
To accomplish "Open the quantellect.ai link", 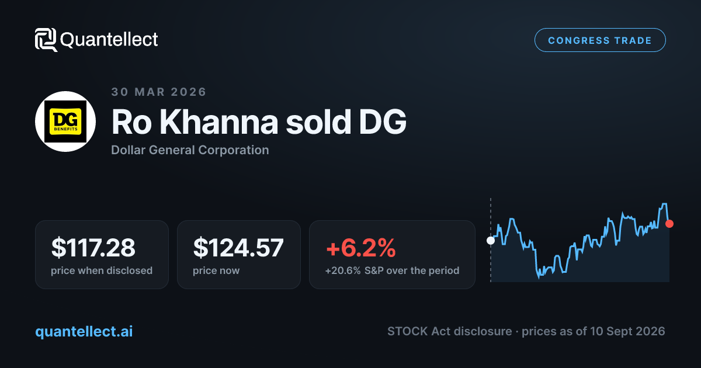I will pyautogui.click(x=84, y=331).
